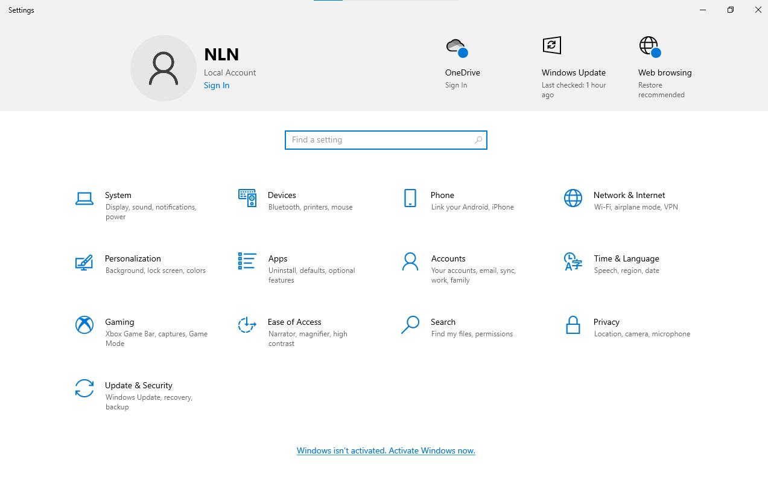Restore down the Settings window
Screen dimensions: 768x477
pos(731,10)
